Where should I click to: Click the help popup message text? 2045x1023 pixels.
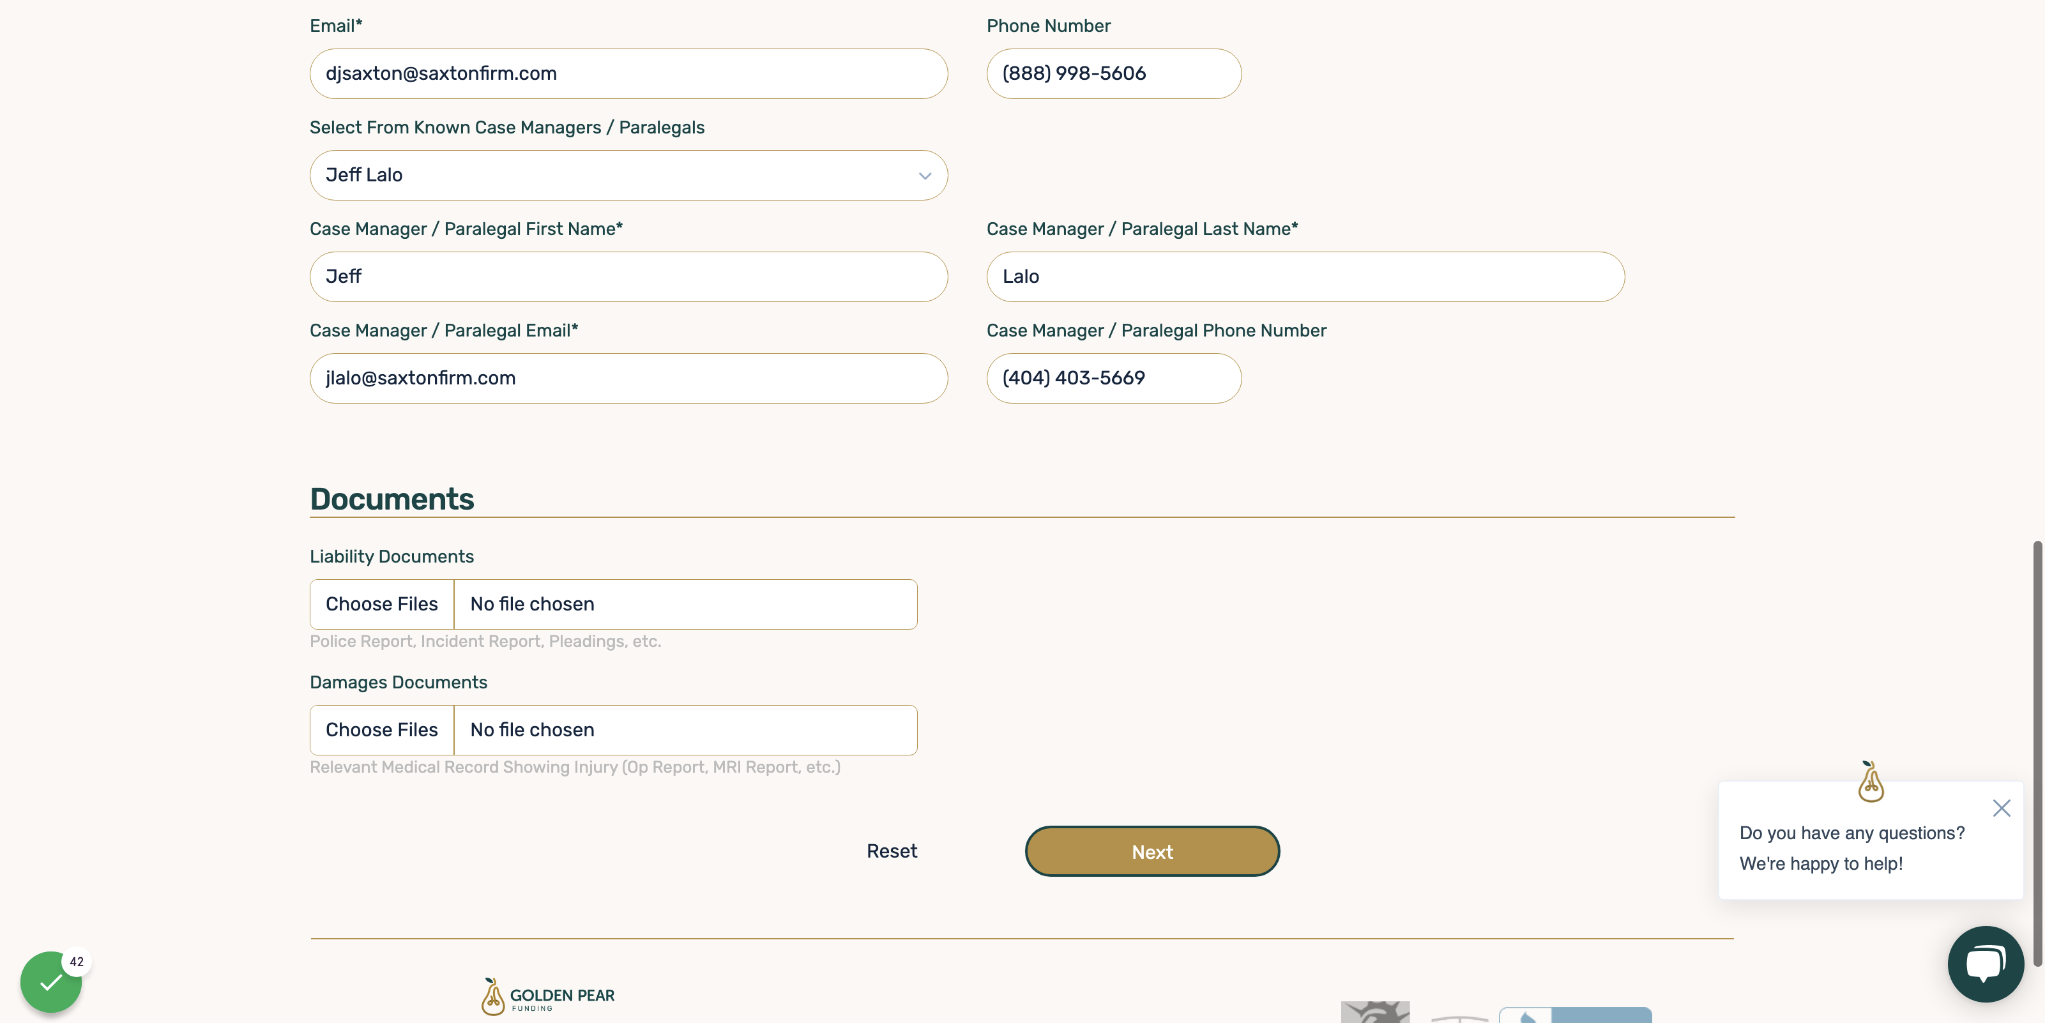1851,849
